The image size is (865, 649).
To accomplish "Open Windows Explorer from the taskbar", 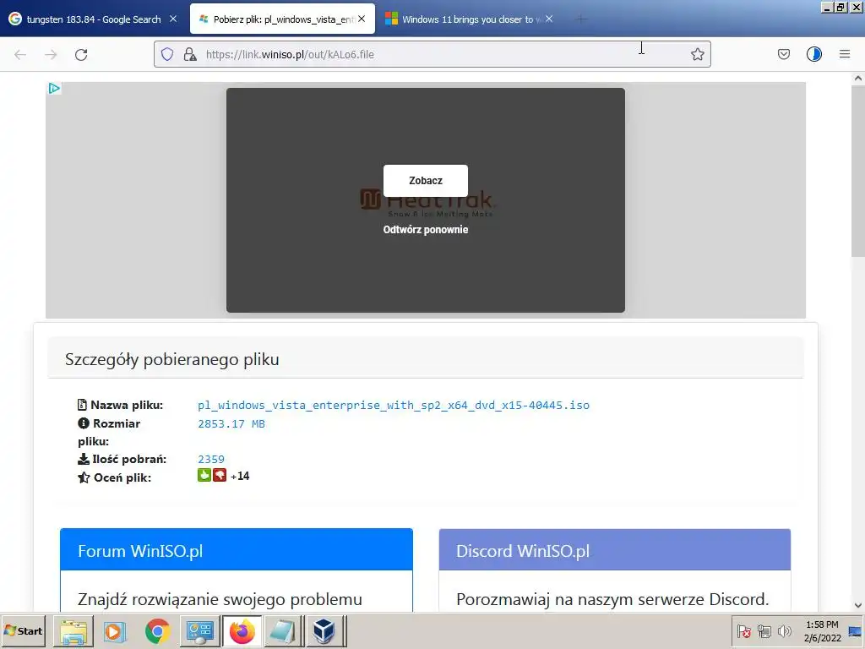I will pos(73,631).
